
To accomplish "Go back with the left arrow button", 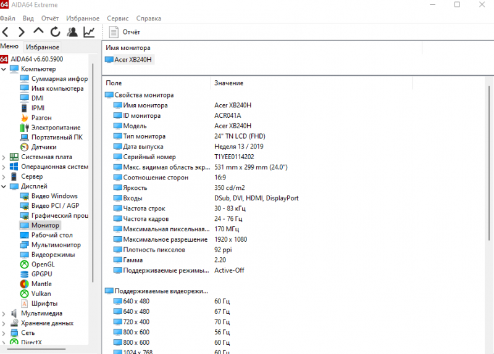I will (x=6, y=32).
